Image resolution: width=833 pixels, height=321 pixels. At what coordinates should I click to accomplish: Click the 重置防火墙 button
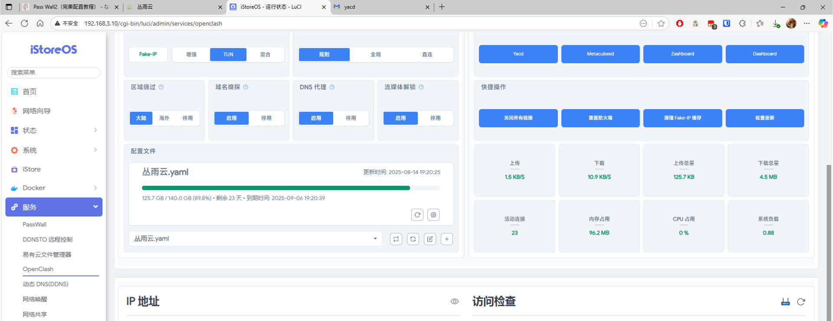[x=600, y=118]
